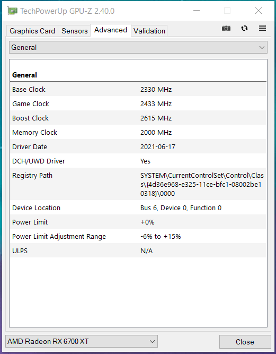Switch to the Graphics Card tab
276x354 pixels.
pyautogui.click(x=32, y=31)
